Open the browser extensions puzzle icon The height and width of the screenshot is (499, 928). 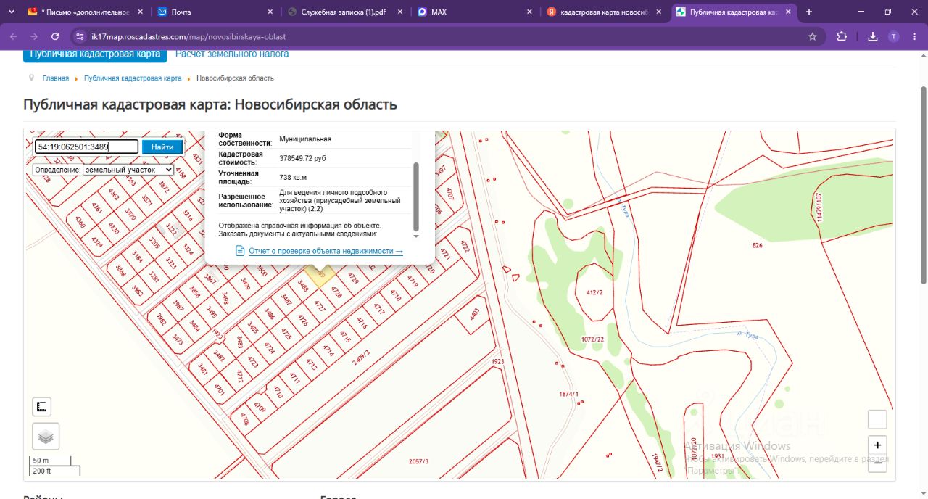coord(842,36)
